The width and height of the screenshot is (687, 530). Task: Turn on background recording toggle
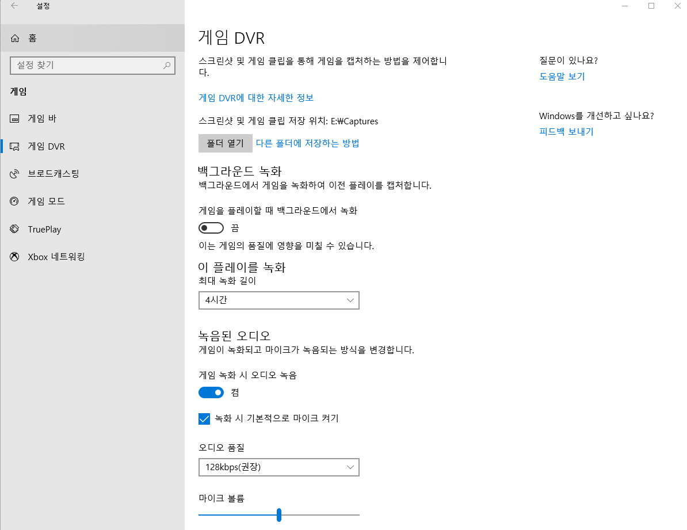click(x=211, y=228)
